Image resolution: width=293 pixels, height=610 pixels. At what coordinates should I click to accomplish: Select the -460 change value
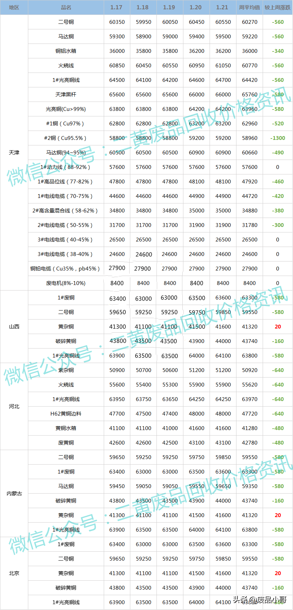point(278,181)
